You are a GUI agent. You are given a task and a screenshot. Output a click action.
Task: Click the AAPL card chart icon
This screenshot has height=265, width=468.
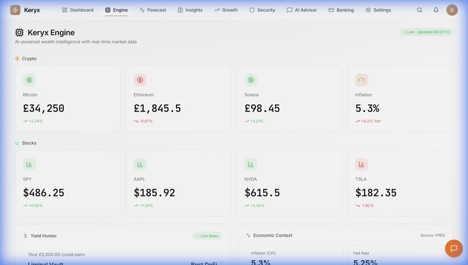tap(140, 164)
